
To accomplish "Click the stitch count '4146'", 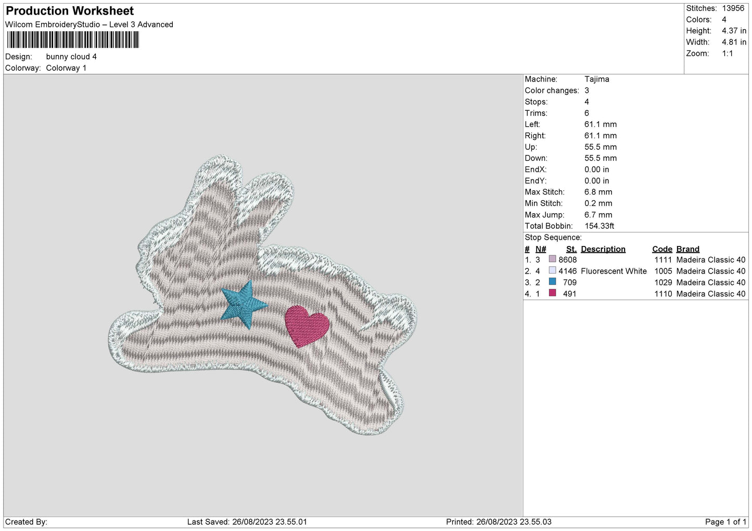I will (x=567, y=271).
